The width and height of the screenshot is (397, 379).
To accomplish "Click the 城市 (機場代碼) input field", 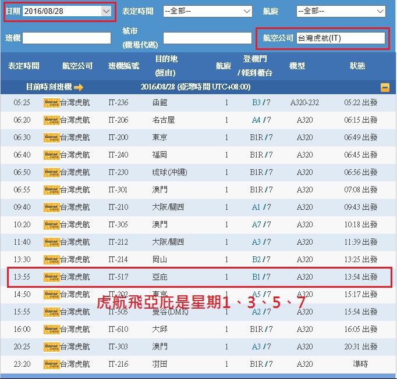I will (208, 38).
